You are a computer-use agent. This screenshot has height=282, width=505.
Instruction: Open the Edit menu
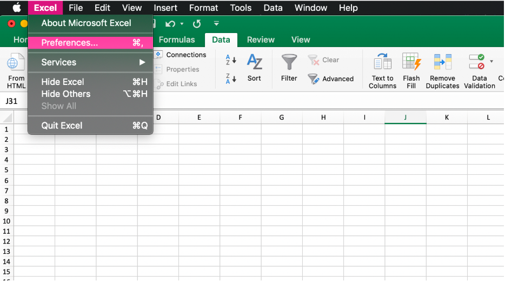click(102, 8)
